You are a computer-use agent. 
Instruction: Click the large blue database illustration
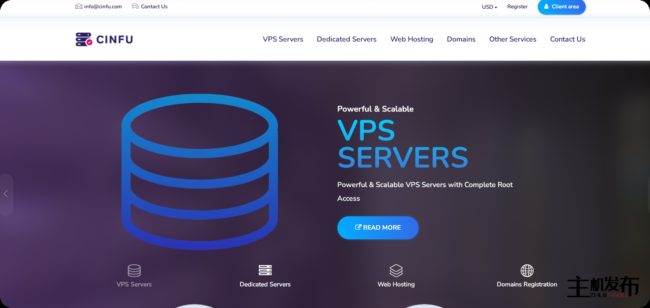click(x=200, y=172)
